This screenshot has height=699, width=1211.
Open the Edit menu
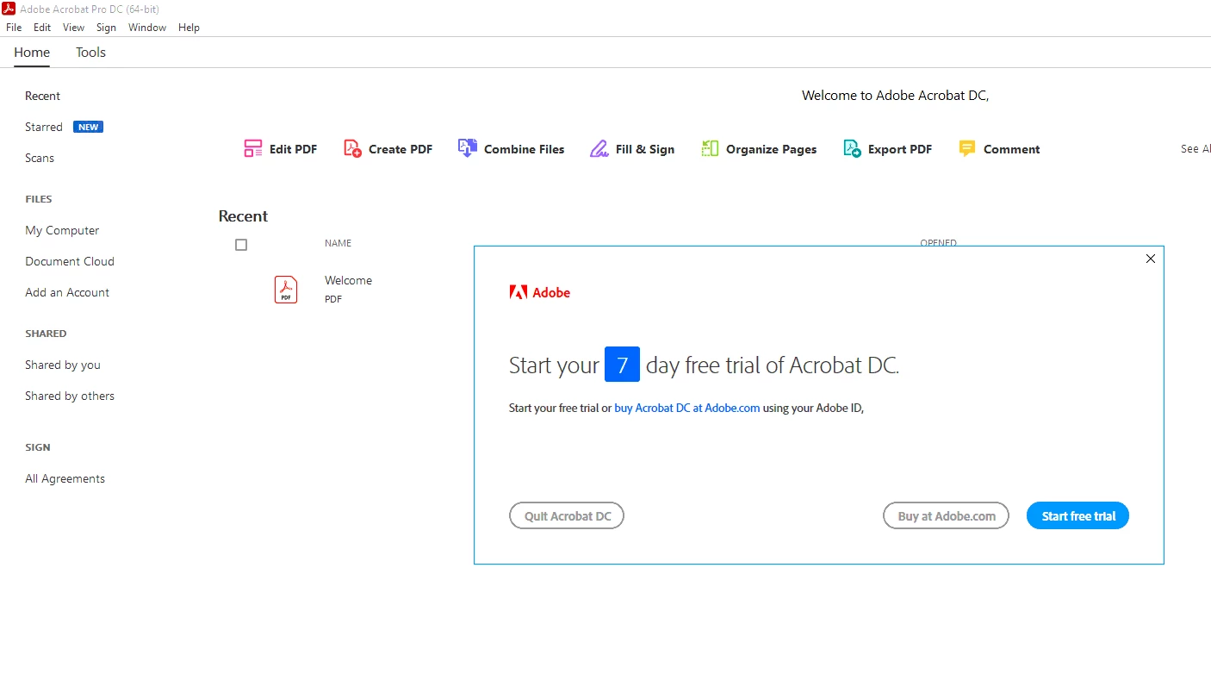click(42, 28)
